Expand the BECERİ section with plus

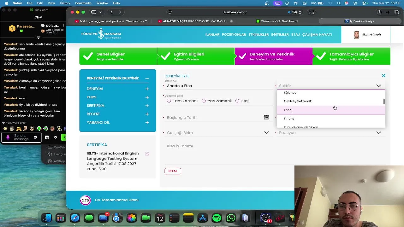147,114
